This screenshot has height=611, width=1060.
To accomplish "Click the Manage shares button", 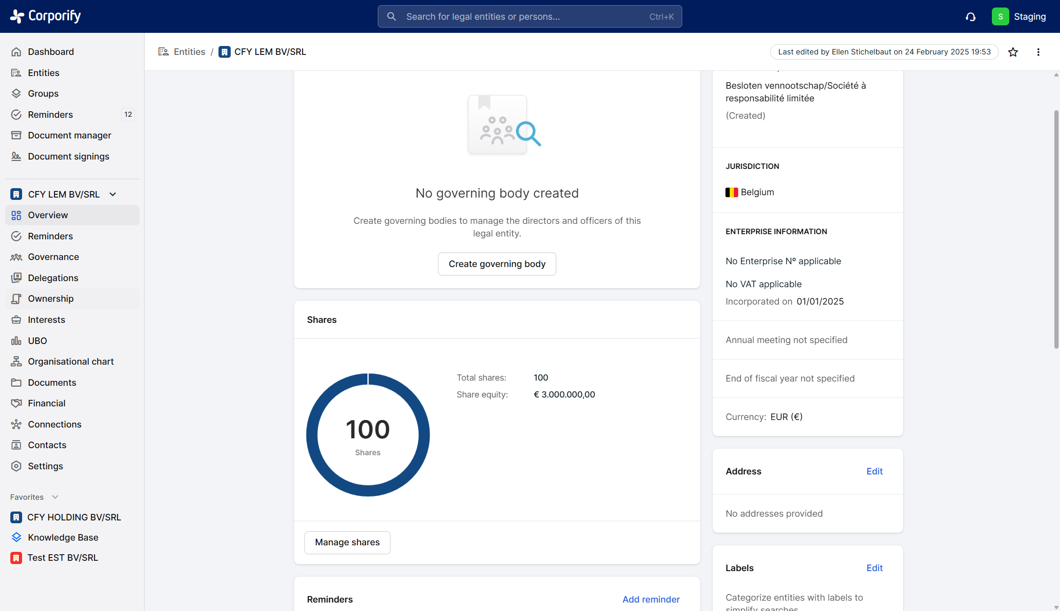I will point(347,542).
